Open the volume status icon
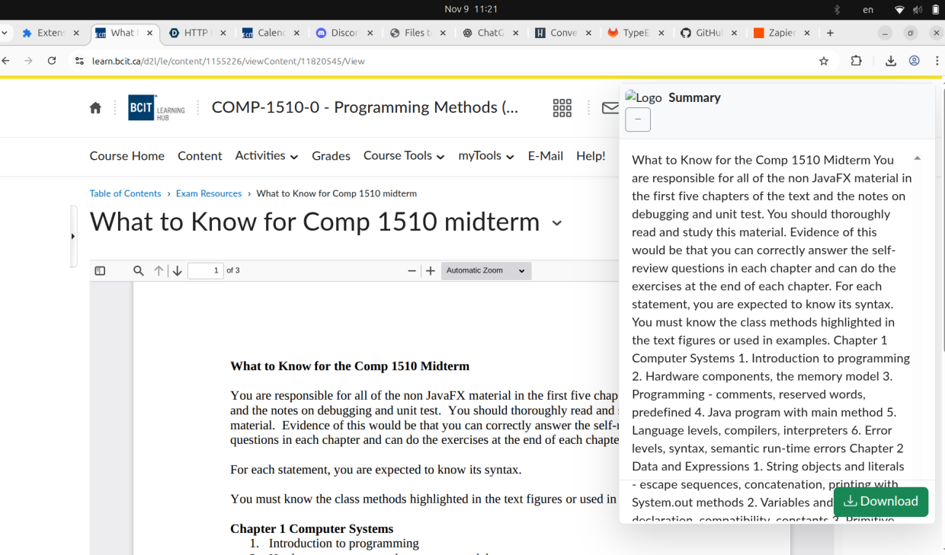The image size is (945, 555). 918,10
